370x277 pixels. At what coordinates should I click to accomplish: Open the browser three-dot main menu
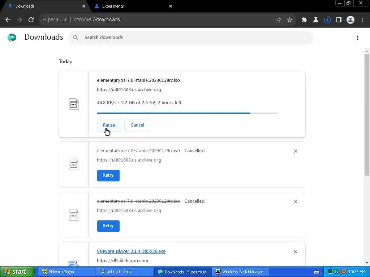pyautogui.click(x=362, y=20)
